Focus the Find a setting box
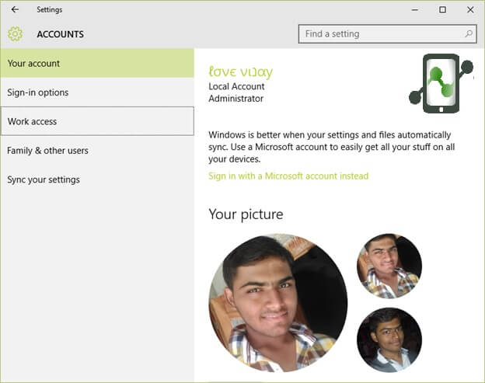Viewport: 485px width, 383px height. pos(387,33)
